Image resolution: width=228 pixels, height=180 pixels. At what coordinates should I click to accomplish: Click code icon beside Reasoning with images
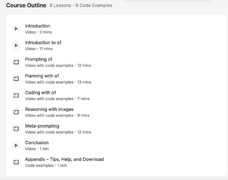pos(16,112)
